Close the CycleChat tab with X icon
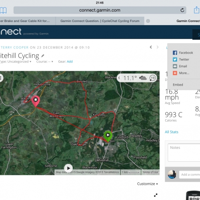The width and height of the screenshot is (200, 200). pos(148,21)
